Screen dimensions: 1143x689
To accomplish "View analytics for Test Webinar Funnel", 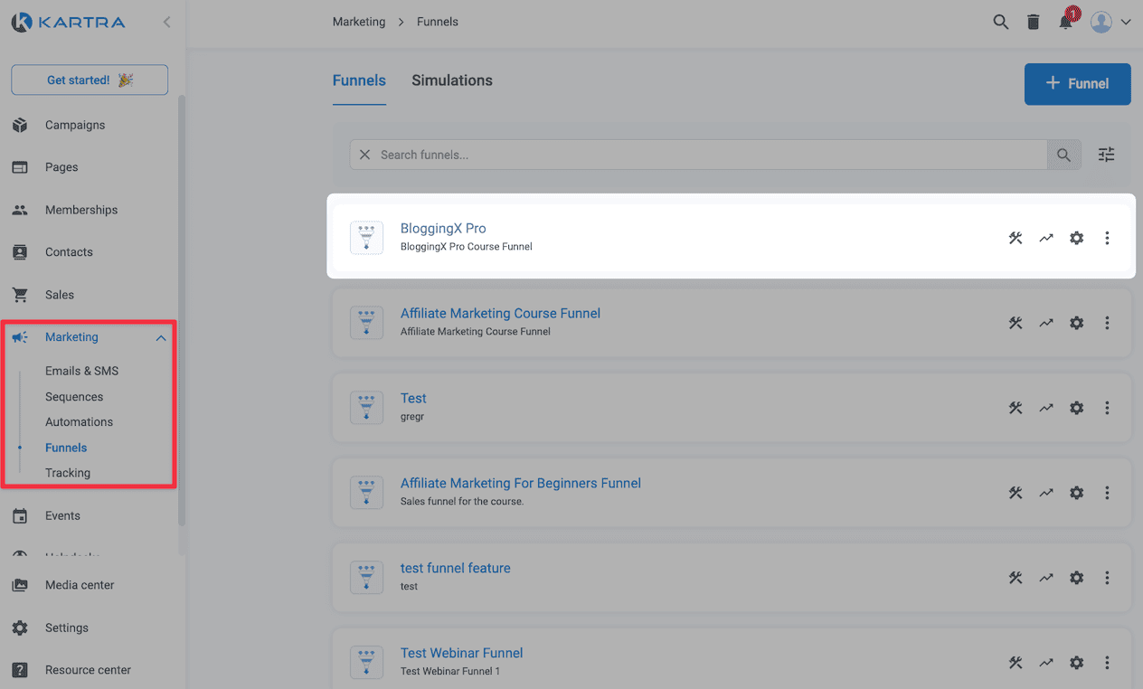I will click(1046, 663).
